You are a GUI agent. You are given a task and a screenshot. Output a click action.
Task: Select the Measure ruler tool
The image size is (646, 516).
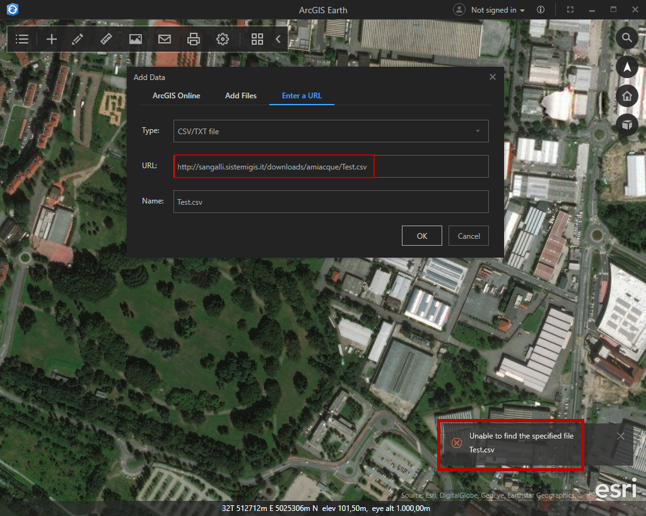pos(106,39)
